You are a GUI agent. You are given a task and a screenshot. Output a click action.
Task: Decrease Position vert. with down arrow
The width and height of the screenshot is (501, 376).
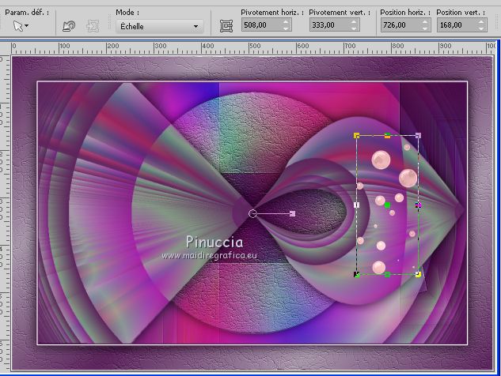pyautogui.click(x=482, y=29)
